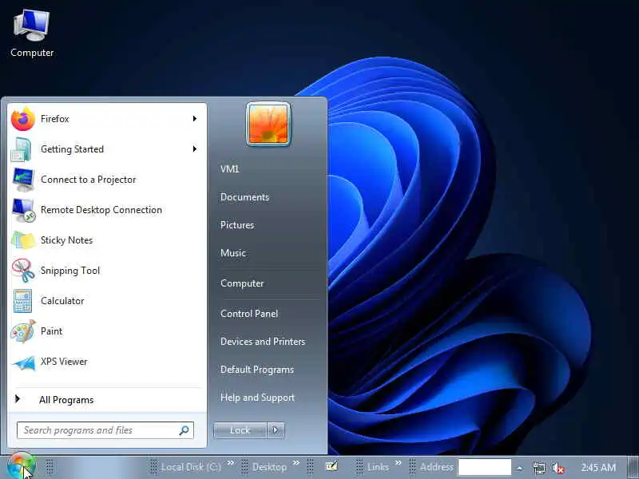
Task: Open Pictures from the Start menu
Action: pos(237,225)
